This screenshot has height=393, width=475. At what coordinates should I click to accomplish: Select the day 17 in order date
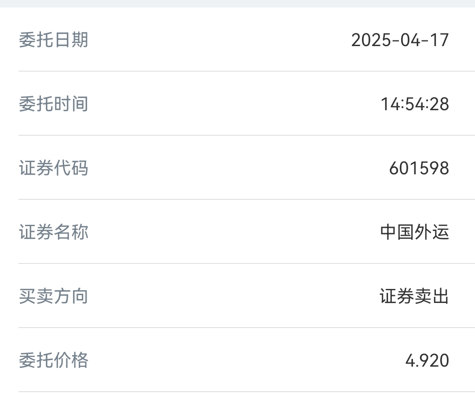[x=439, y=40]
